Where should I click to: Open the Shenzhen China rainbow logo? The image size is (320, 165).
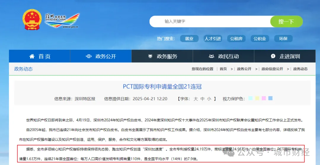coord(62,20)
